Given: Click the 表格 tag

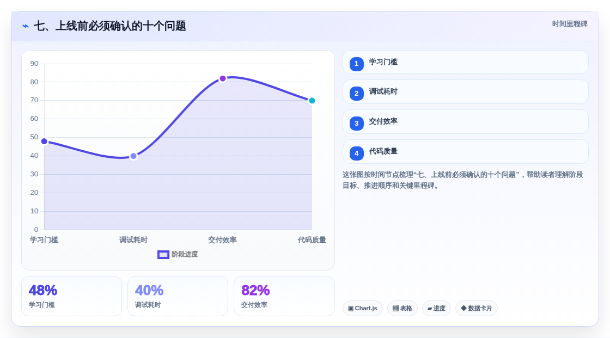Looking at the screenshot, I should (402, 309).
